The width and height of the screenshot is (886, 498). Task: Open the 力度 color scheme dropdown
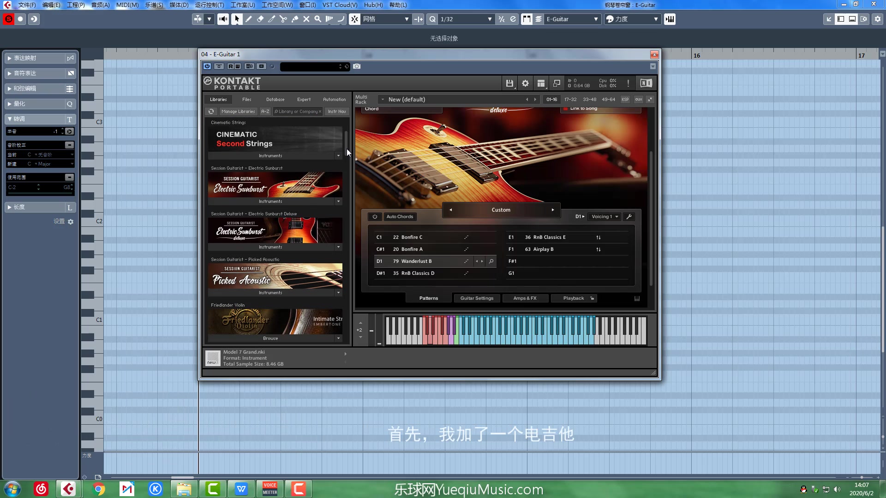[x=632, y=19]
